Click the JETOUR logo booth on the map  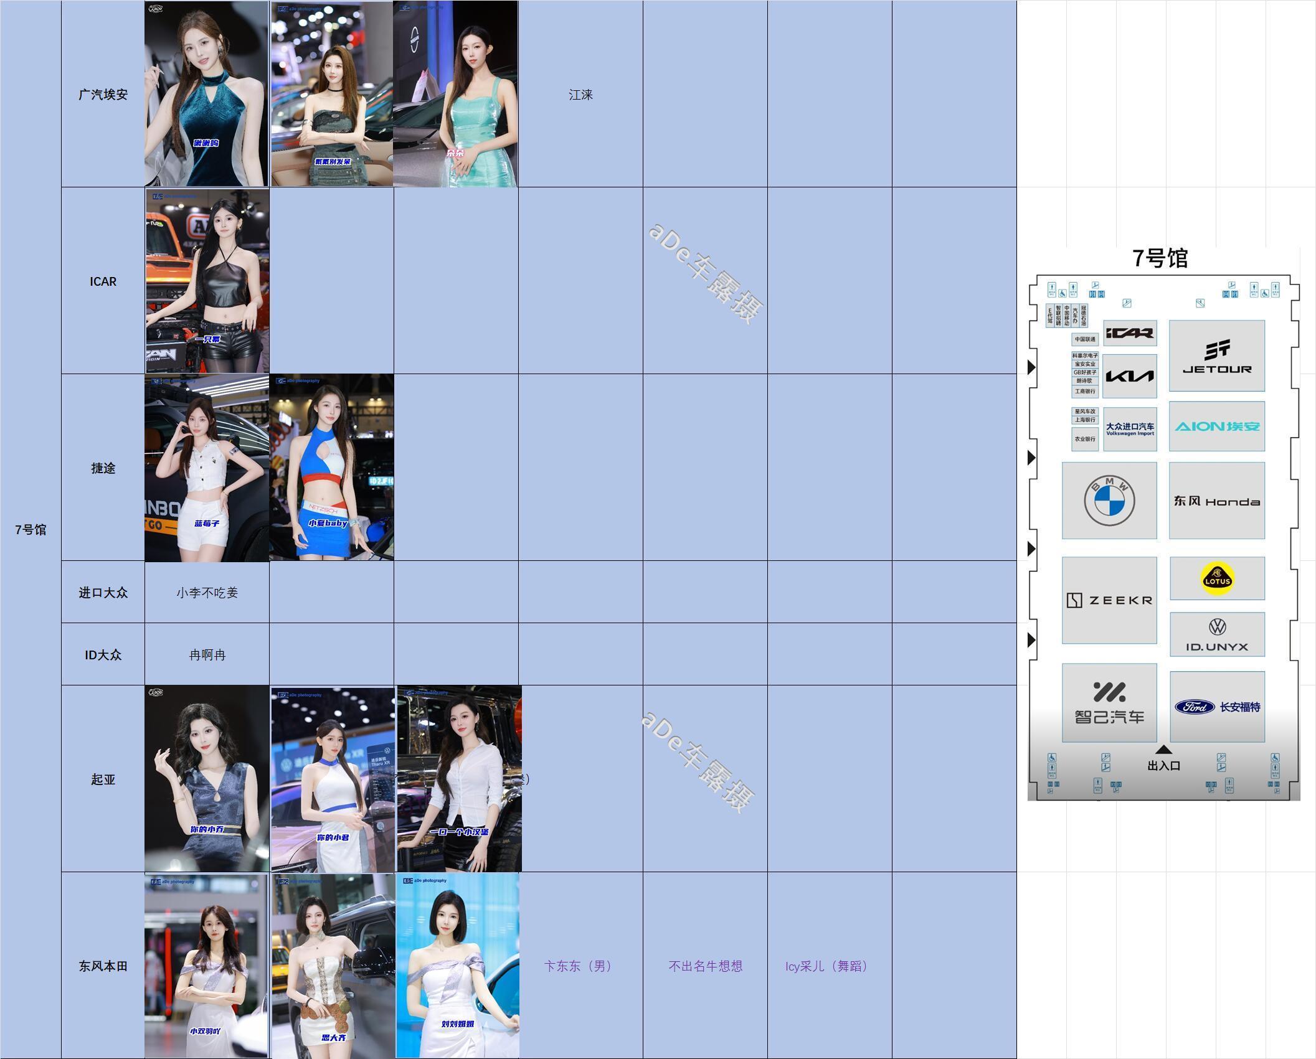click(1216, 356)
